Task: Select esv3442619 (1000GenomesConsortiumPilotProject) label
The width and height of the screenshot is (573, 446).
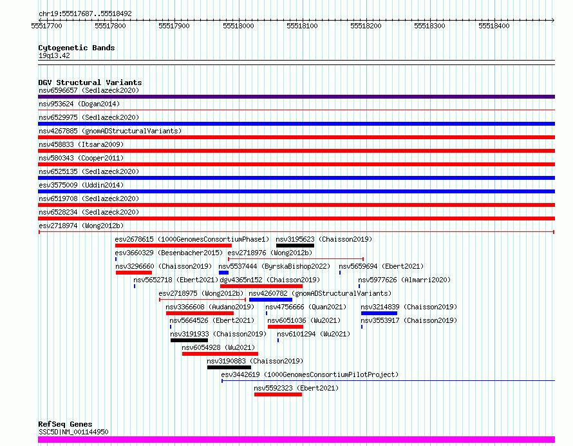Action: point(310,374)
